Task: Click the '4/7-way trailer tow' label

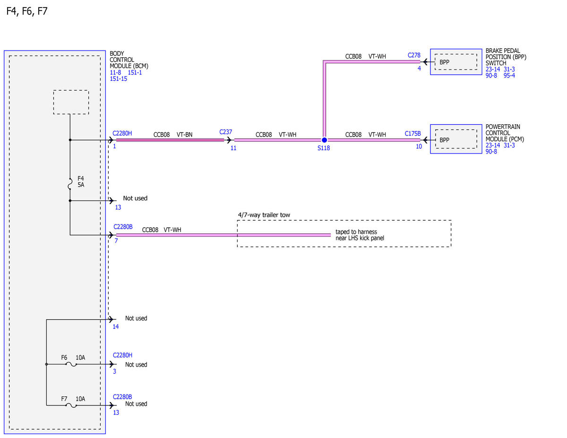Action: (264, 215)
